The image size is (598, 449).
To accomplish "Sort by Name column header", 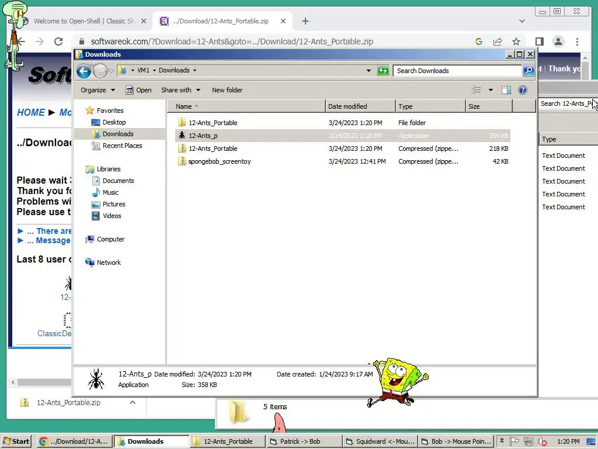I will 246,106.
